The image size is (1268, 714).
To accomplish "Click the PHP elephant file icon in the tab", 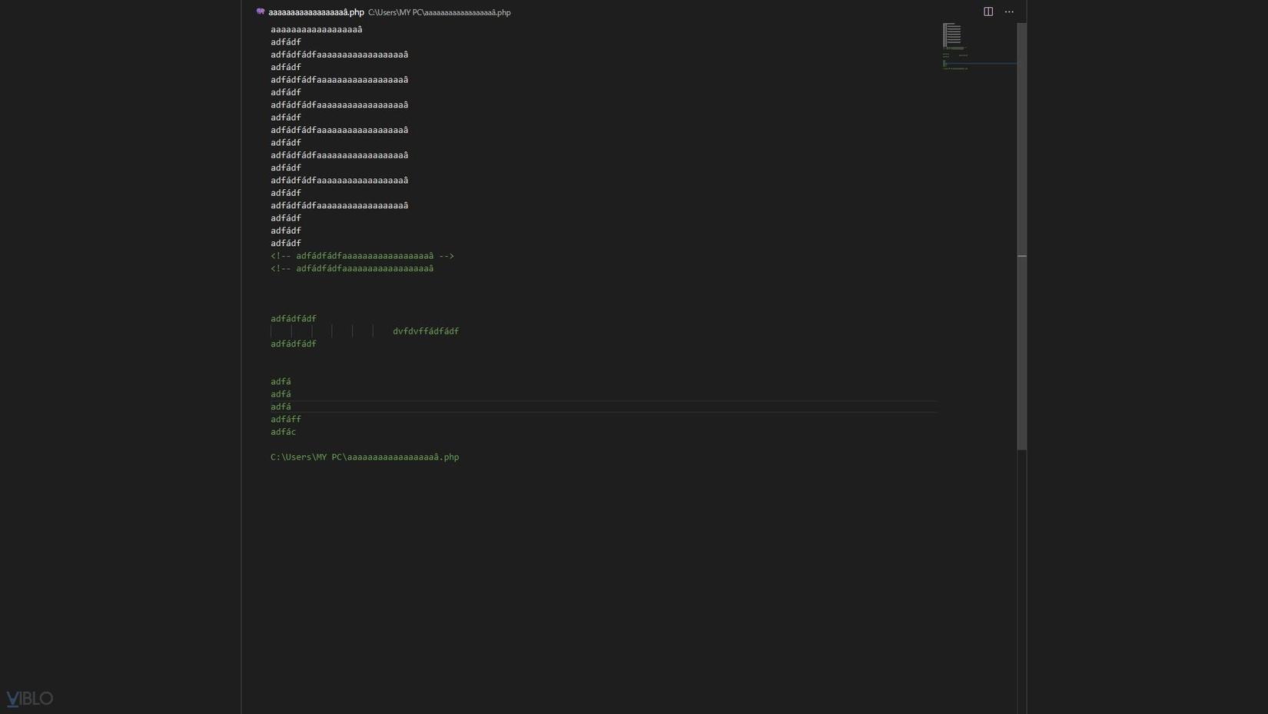I will pyautogui.click(x=261, y=12).
